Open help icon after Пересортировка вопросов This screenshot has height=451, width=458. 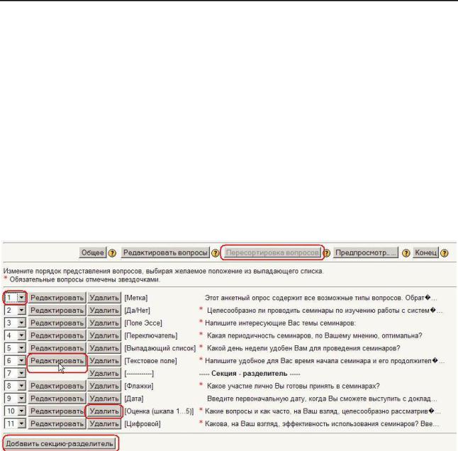pos(327,253)
